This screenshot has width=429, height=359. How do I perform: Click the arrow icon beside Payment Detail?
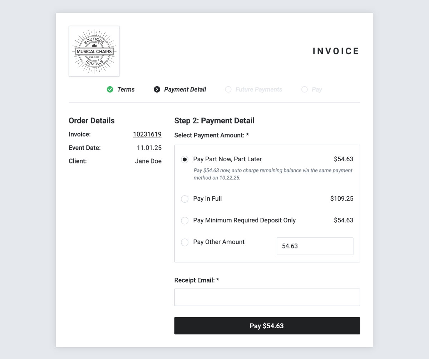(157, 89)
